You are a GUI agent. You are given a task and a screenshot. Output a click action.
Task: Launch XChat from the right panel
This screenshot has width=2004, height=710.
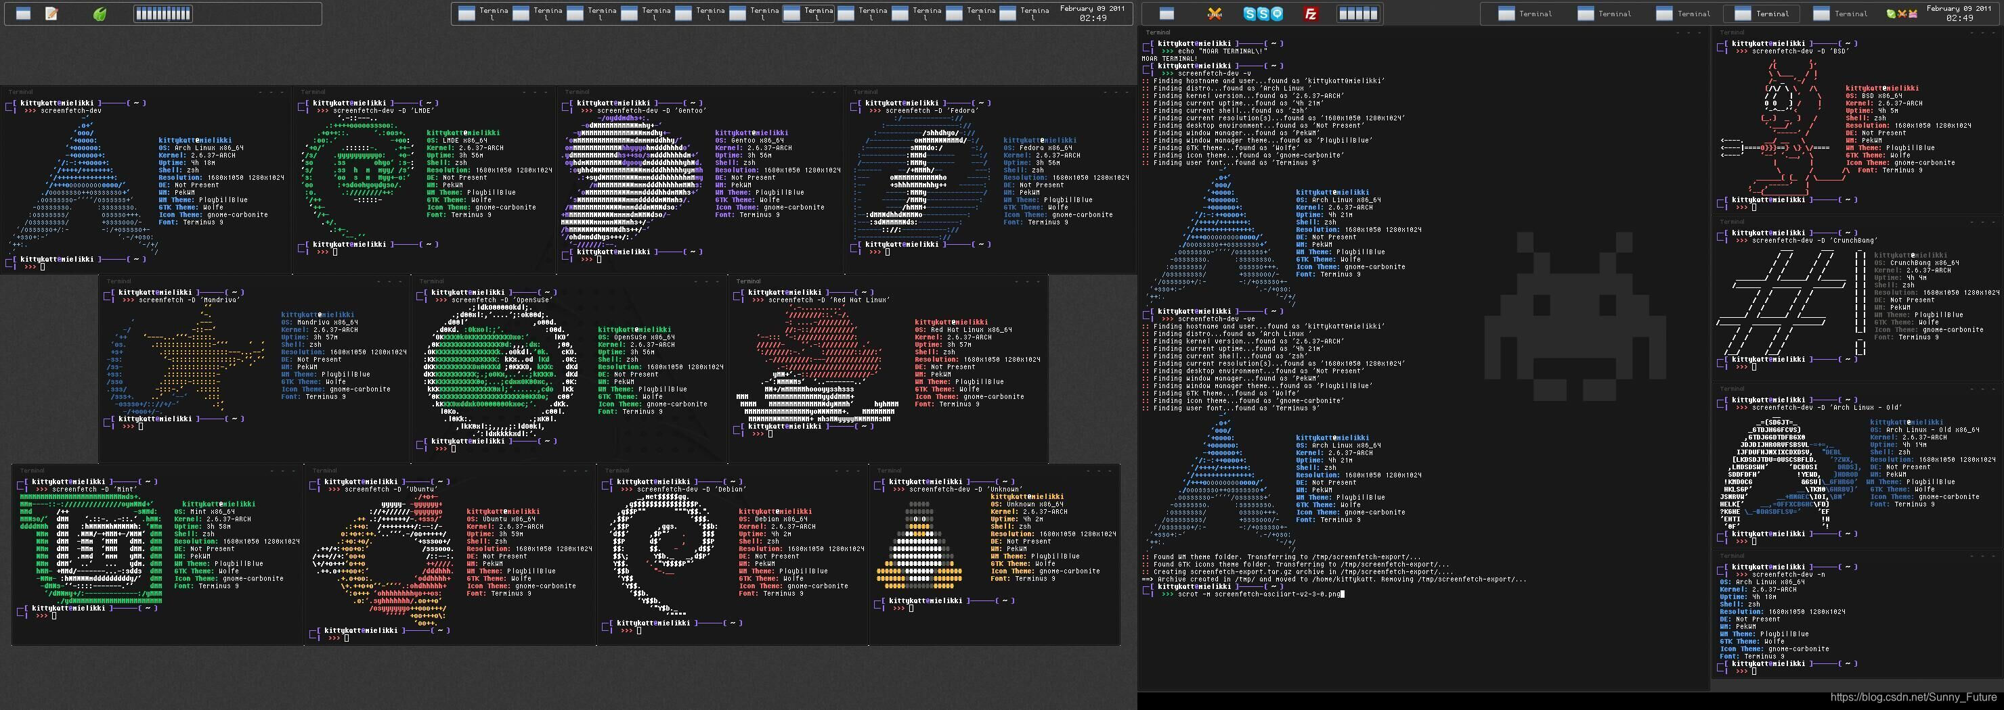coord(1215,14)
